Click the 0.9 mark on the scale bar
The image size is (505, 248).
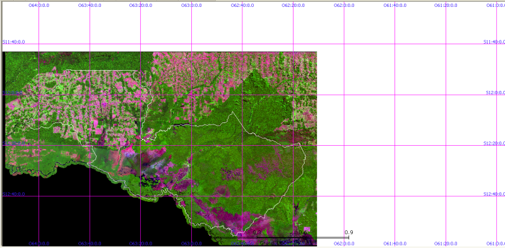349,232
